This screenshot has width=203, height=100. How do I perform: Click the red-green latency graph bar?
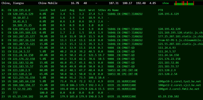(184, 3)
